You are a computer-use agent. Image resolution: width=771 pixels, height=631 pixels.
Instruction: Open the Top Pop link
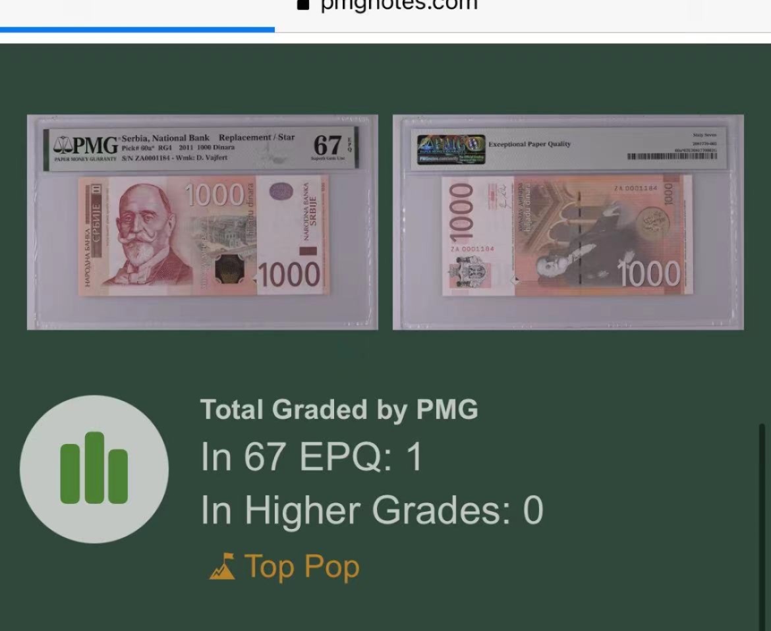click(285, 566)
